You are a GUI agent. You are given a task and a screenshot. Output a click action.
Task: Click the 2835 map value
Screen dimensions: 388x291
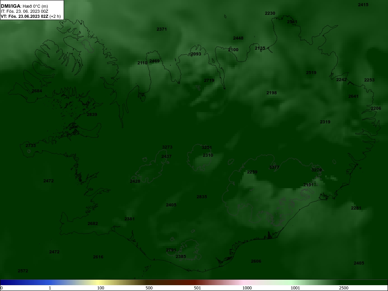tap(202, 197)
